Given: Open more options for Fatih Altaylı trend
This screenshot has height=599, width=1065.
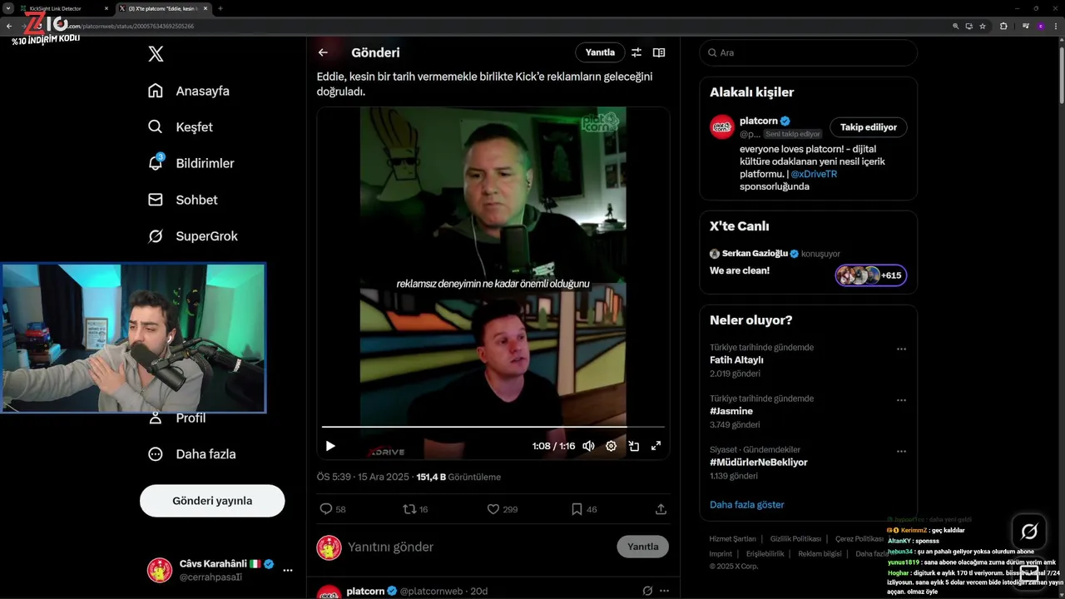Looking at the screenshot, I should tap(901, 349).
